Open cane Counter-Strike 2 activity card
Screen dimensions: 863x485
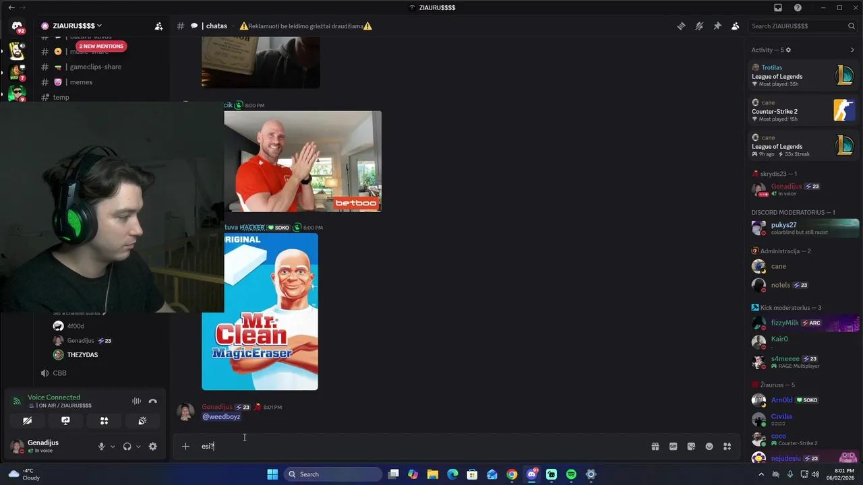(804, 110)
